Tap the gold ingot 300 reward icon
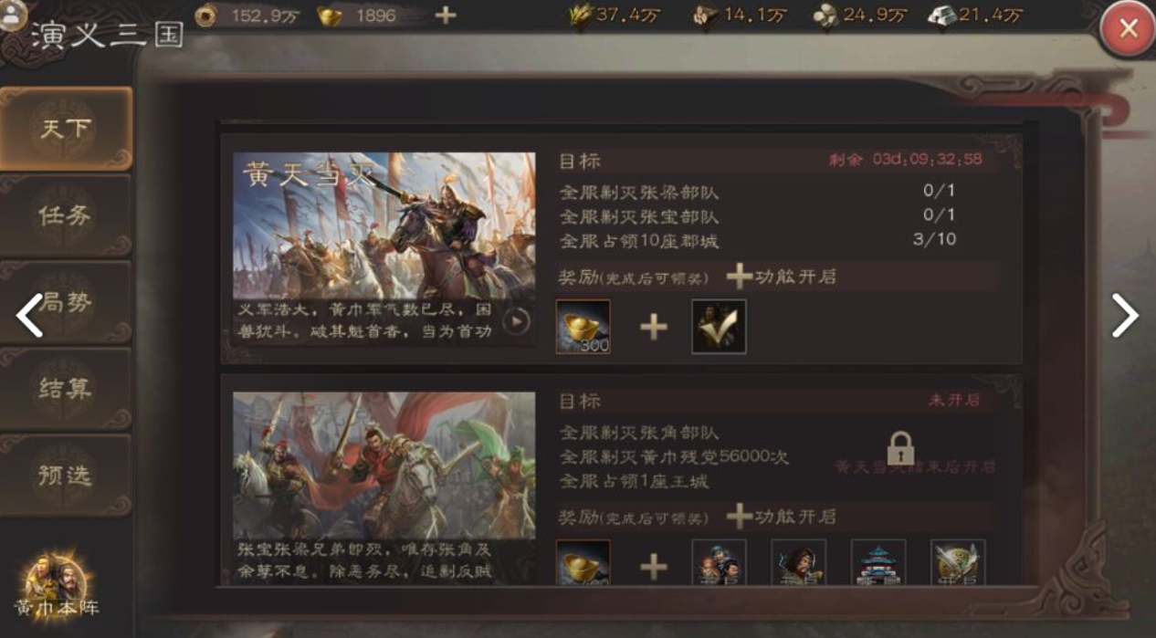 [583, 326]
